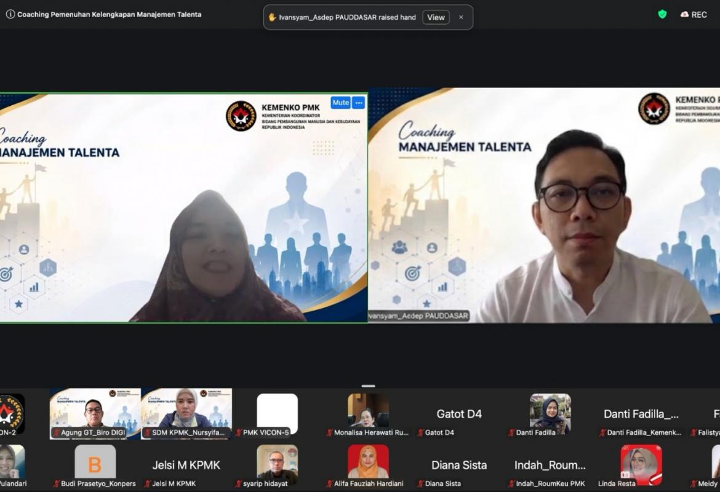This screenshot has width=720, height=492.
Task: Click muted mic icon beside Indah_RoumKeu PMK
Action: 511,483
